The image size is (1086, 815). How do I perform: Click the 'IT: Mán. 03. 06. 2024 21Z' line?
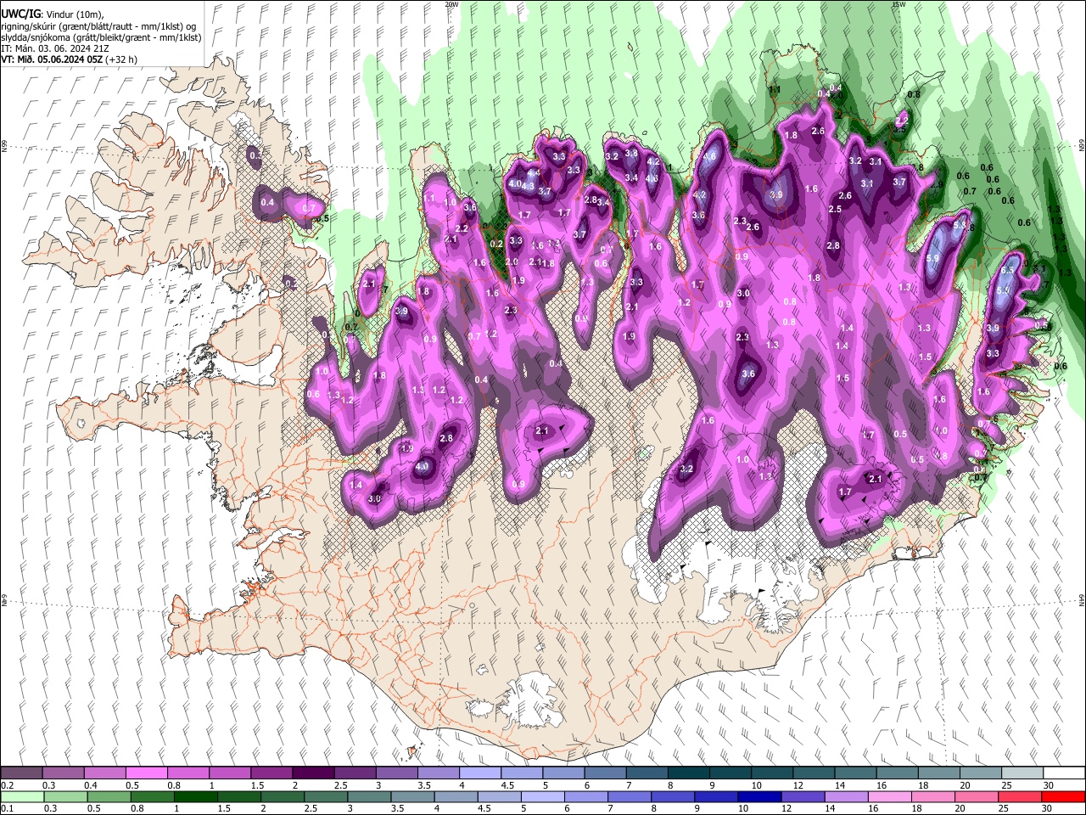[55, 48]
